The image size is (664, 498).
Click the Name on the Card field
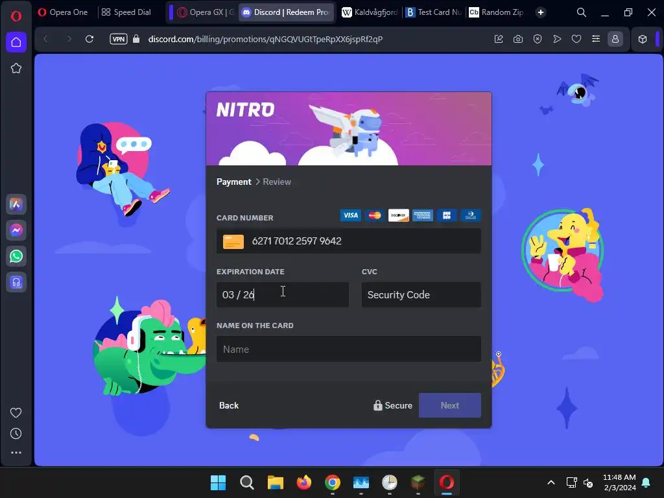coord(348,349)
